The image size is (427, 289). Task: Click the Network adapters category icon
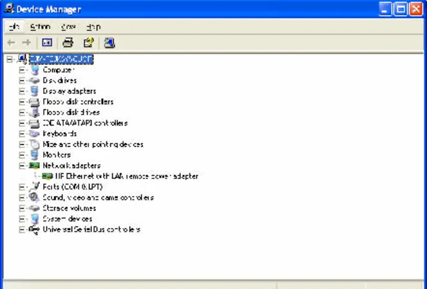[x=34, y=165]
